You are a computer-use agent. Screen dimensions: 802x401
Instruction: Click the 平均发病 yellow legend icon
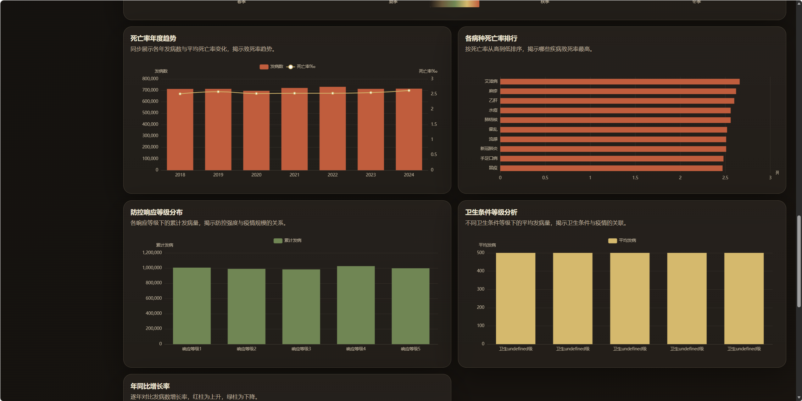pyautogui.click(x=612, y=241)
